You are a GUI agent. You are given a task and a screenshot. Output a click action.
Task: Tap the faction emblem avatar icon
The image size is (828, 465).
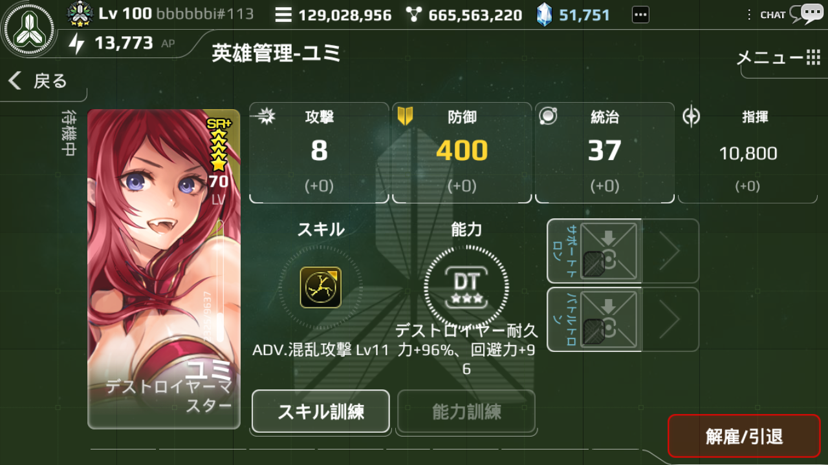tap(29, 29)
